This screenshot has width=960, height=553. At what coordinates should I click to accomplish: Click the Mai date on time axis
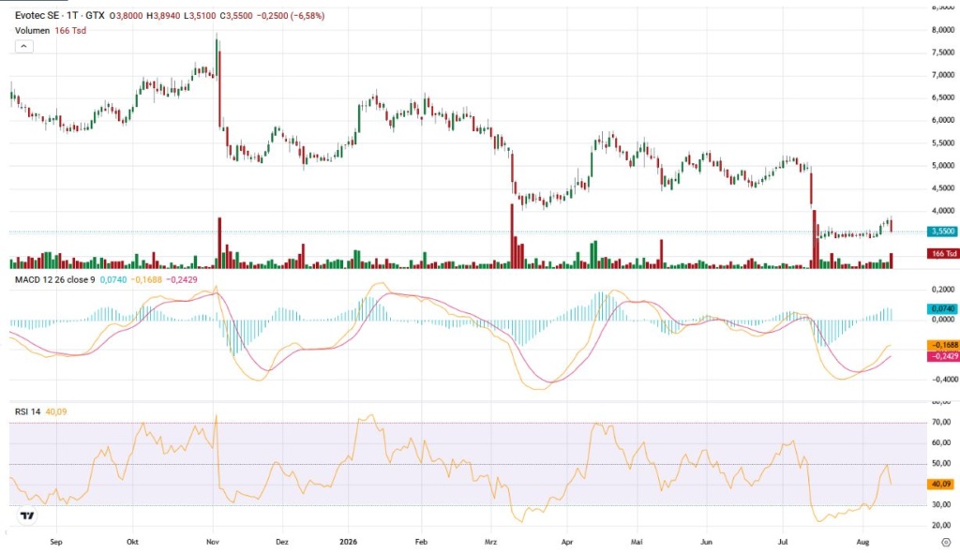click(637, 542)
